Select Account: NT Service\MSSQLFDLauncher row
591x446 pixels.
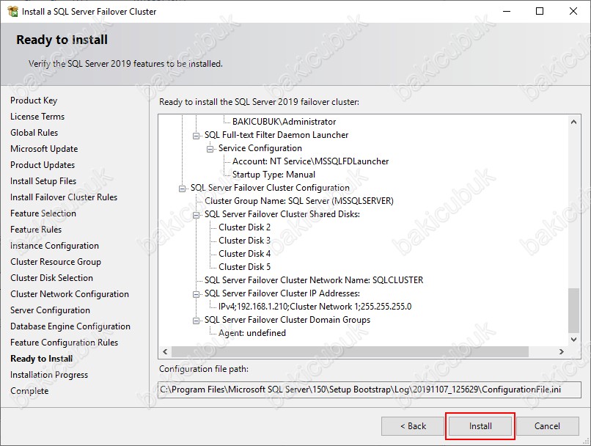pos(310,161)
